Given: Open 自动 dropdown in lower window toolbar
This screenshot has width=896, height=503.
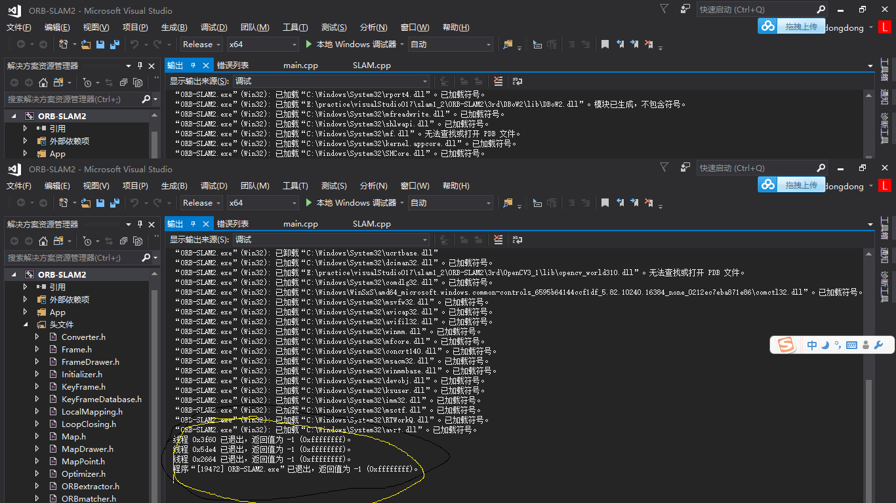Looking at the screenshot, I should click(450, 203).
